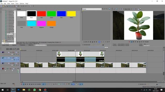The image size is (165, 92).
Task: Select Titles & Text generator
Action: click(x=10, y=37)
